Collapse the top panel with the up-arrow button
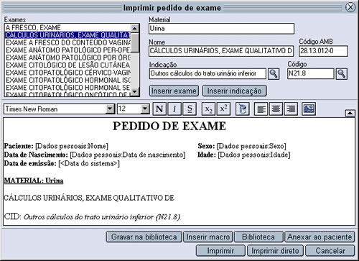Image resolution: width=359 pixels, height=261 pixels. pos(350,113)
